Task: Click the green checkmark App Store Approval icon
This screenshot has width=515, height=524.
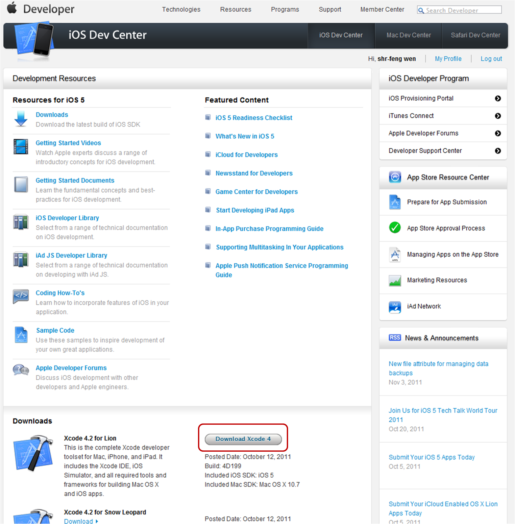Action: [395, 227]
